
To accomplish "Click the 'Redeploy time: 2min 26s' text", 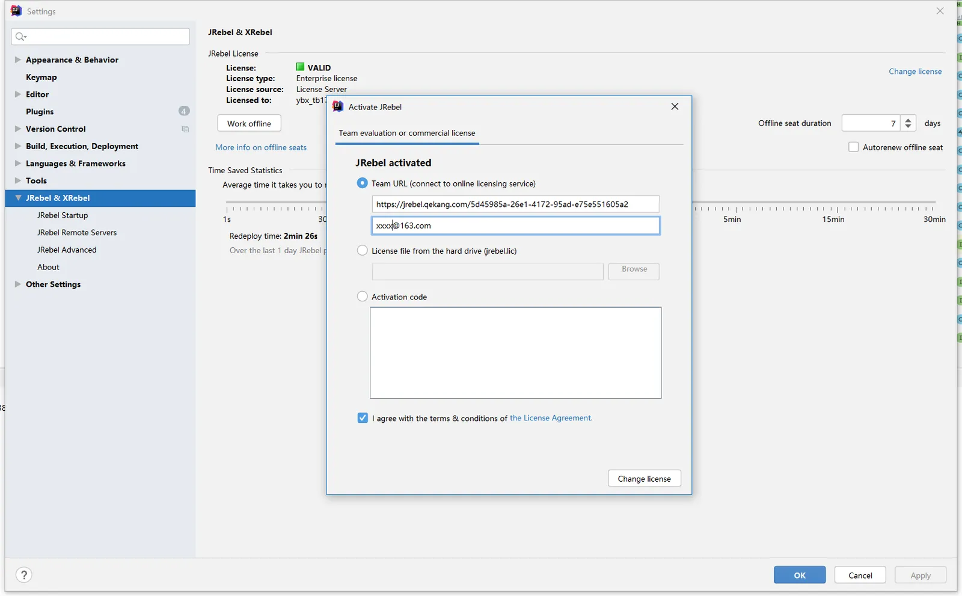I will click(x=273, y=236).
